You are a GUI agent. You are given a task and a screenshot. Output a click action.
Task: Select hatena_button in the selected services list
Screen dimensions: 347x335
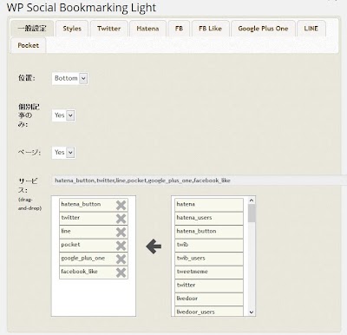pyautogui.click(x=94, y=205)
